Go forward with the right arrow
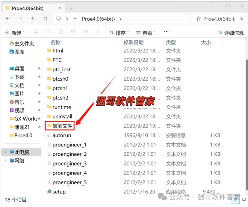 coord(20,19)
